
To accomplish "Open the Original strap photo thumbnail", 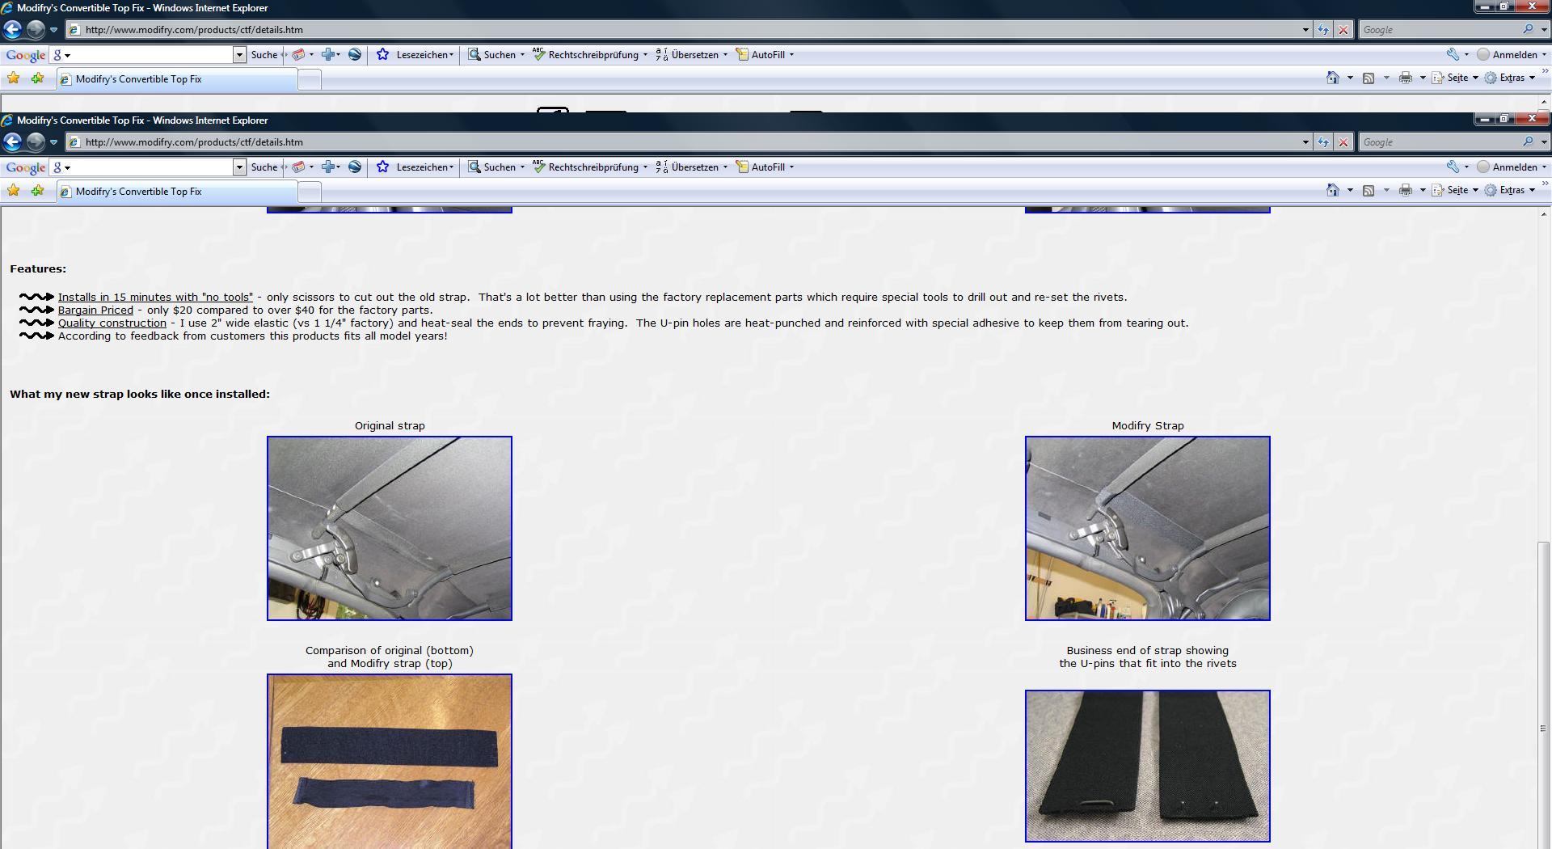I will click(x=390, y=529).
